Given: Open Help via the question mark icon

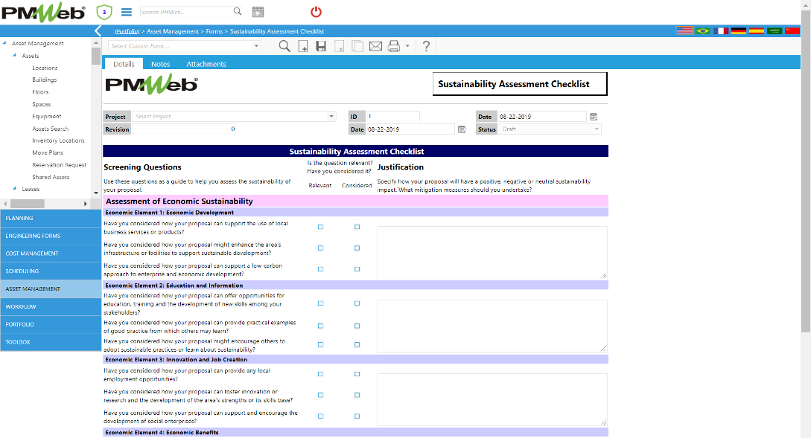Looking at the screenshot, I should point(424,46).
